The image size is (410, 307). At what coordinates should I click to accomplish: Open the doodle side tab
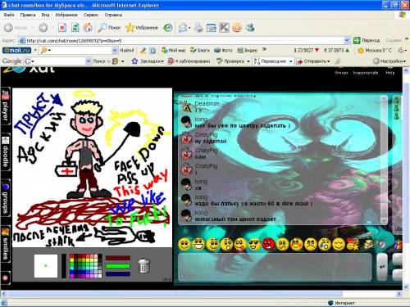pyautogui.click(x=6, y=151)
